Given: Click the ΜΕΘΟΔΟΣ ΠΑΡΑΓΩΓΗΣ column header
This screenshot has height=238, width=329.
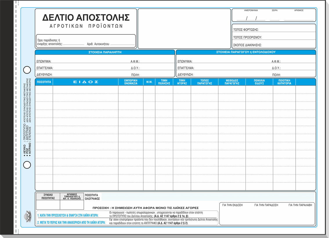Looking at the screenshot, I should pos(232,82).
